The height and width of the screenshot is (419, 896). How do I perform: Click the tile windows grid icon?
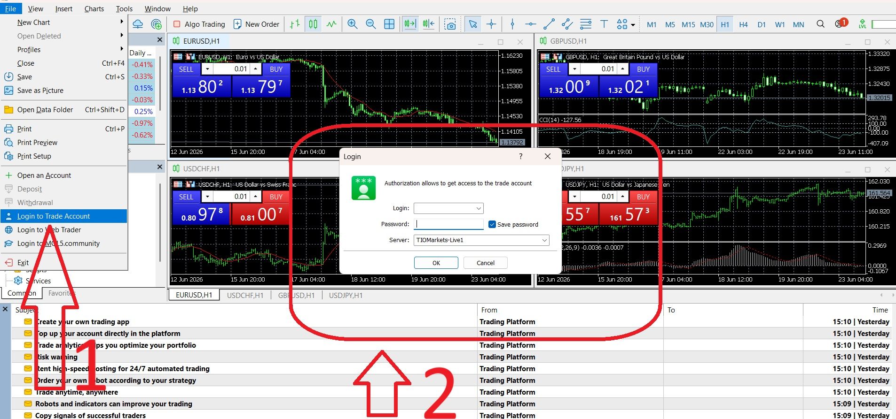pos(389,24)
